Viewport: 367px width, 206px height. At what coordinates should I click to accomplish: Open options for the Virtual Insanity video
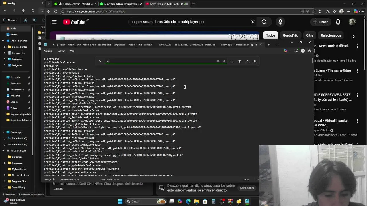(x=357, y=121)
